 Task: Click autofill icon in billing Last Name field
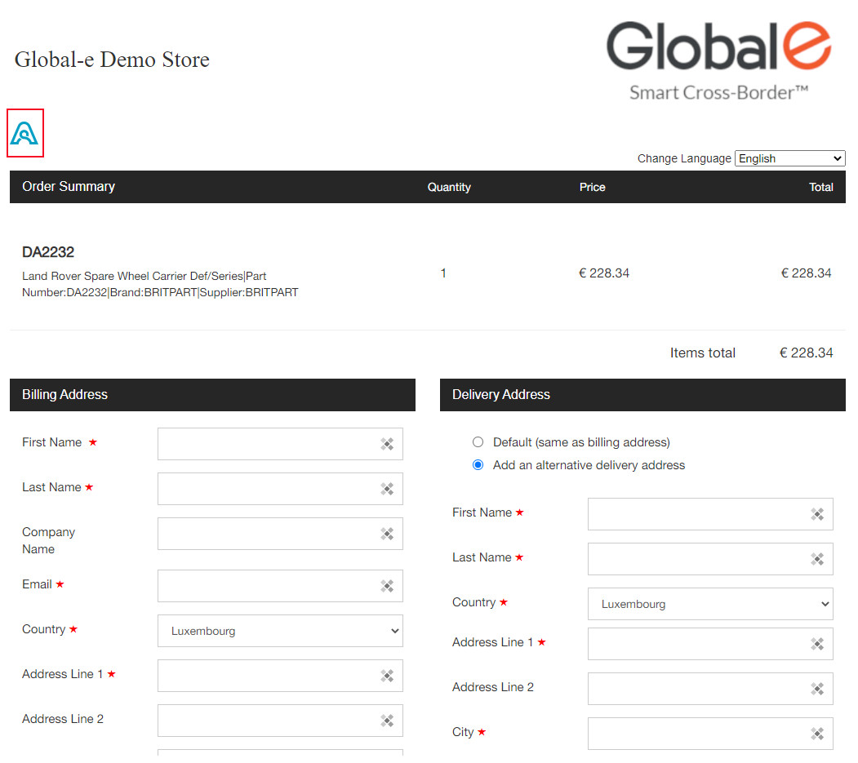[x=387, y=489]
